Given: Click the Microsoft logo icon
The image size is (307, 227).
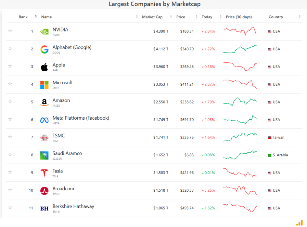Looking at the screenshot, I should pyautogui.click(x=45, y=85).
